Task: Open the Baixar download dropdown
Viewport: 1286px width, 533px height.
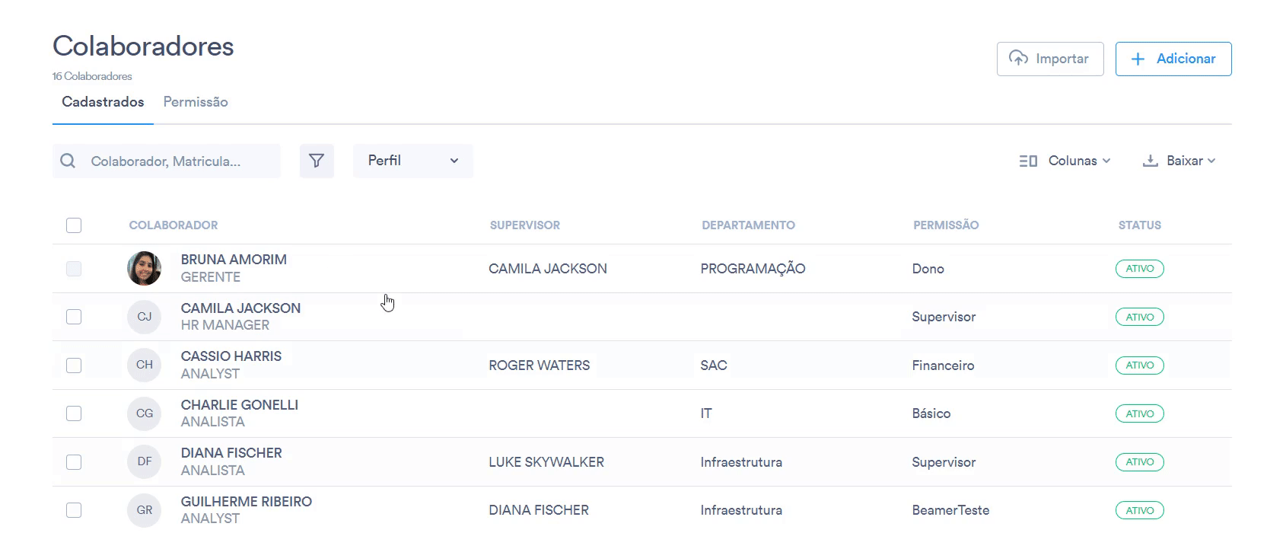Action: point(1179,161)
